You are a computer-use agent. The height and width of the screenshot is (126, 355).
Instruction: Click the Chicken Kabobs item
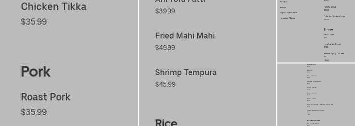[312, 93]
